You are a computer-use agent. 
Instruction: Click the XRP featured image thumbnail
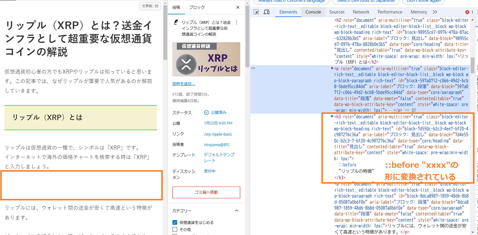206,59
